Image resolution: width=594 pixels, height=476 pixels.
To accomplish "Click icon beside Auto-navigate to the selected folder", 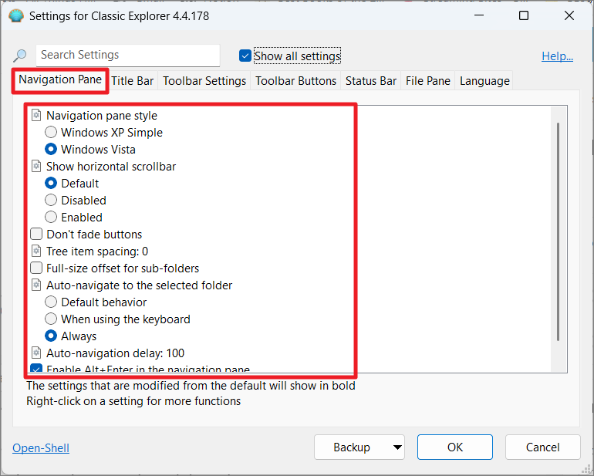I will pos(36,285).
